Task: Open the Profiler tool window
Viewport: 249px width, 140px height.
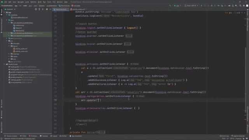Action: (63, 136)
